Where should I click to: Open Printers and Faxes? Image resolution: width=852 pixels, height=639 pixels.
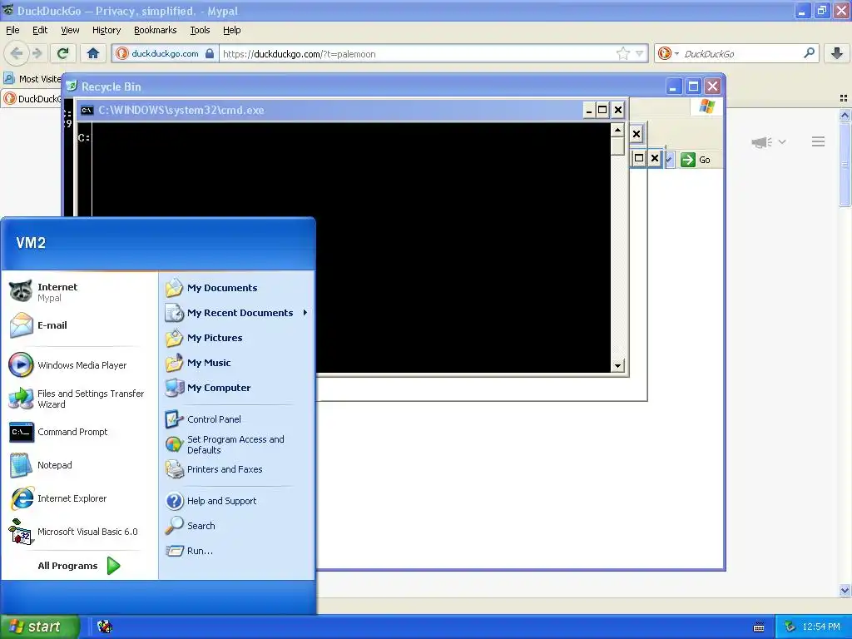[x=236, y=469]
